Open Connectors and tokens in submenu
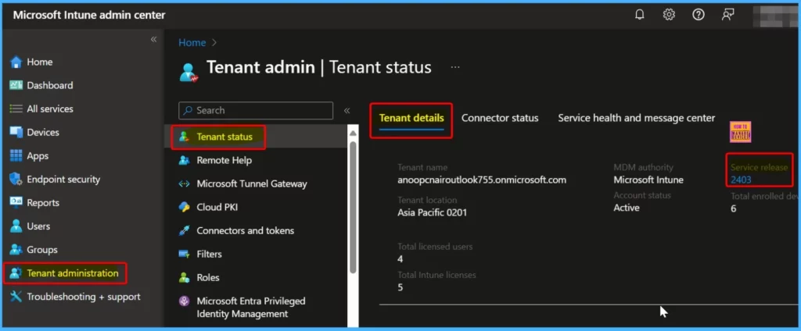The image size is (801, 331). (245, 230)
